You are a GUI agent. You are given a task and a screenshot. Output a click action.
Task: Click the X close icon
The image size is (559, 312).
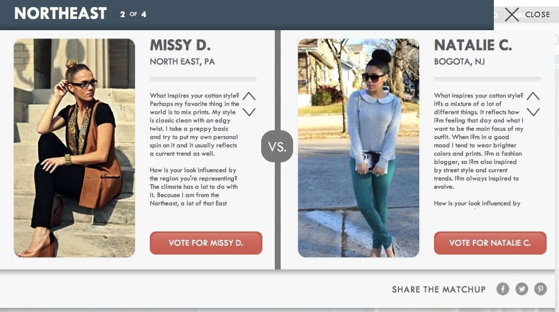pos(512,15)
